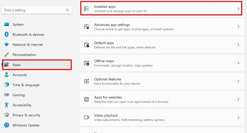Click the search magnifier icon
247x133 pixels.
[67, 10]
